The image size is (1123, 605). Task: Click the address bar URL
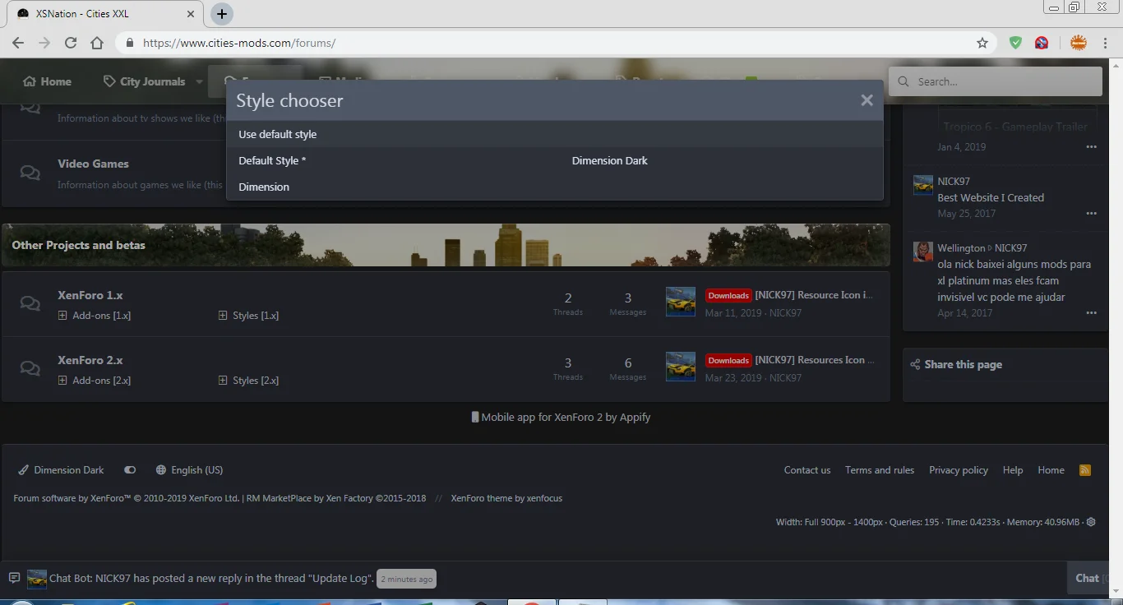pos(239,43)
